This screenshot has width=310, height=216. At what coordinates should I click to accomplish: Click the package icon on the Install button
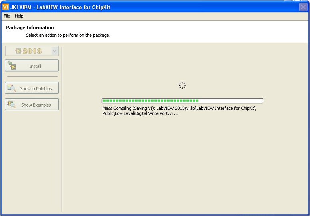point(12,66)
